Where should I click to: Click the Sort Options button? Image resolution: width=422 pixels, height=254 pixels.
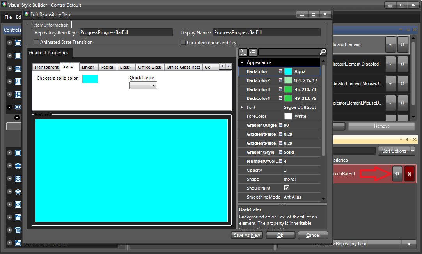click(394, 151)
